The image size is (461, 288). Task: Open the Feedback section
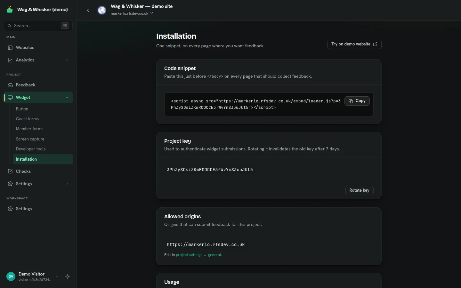[x=38, y=85]
